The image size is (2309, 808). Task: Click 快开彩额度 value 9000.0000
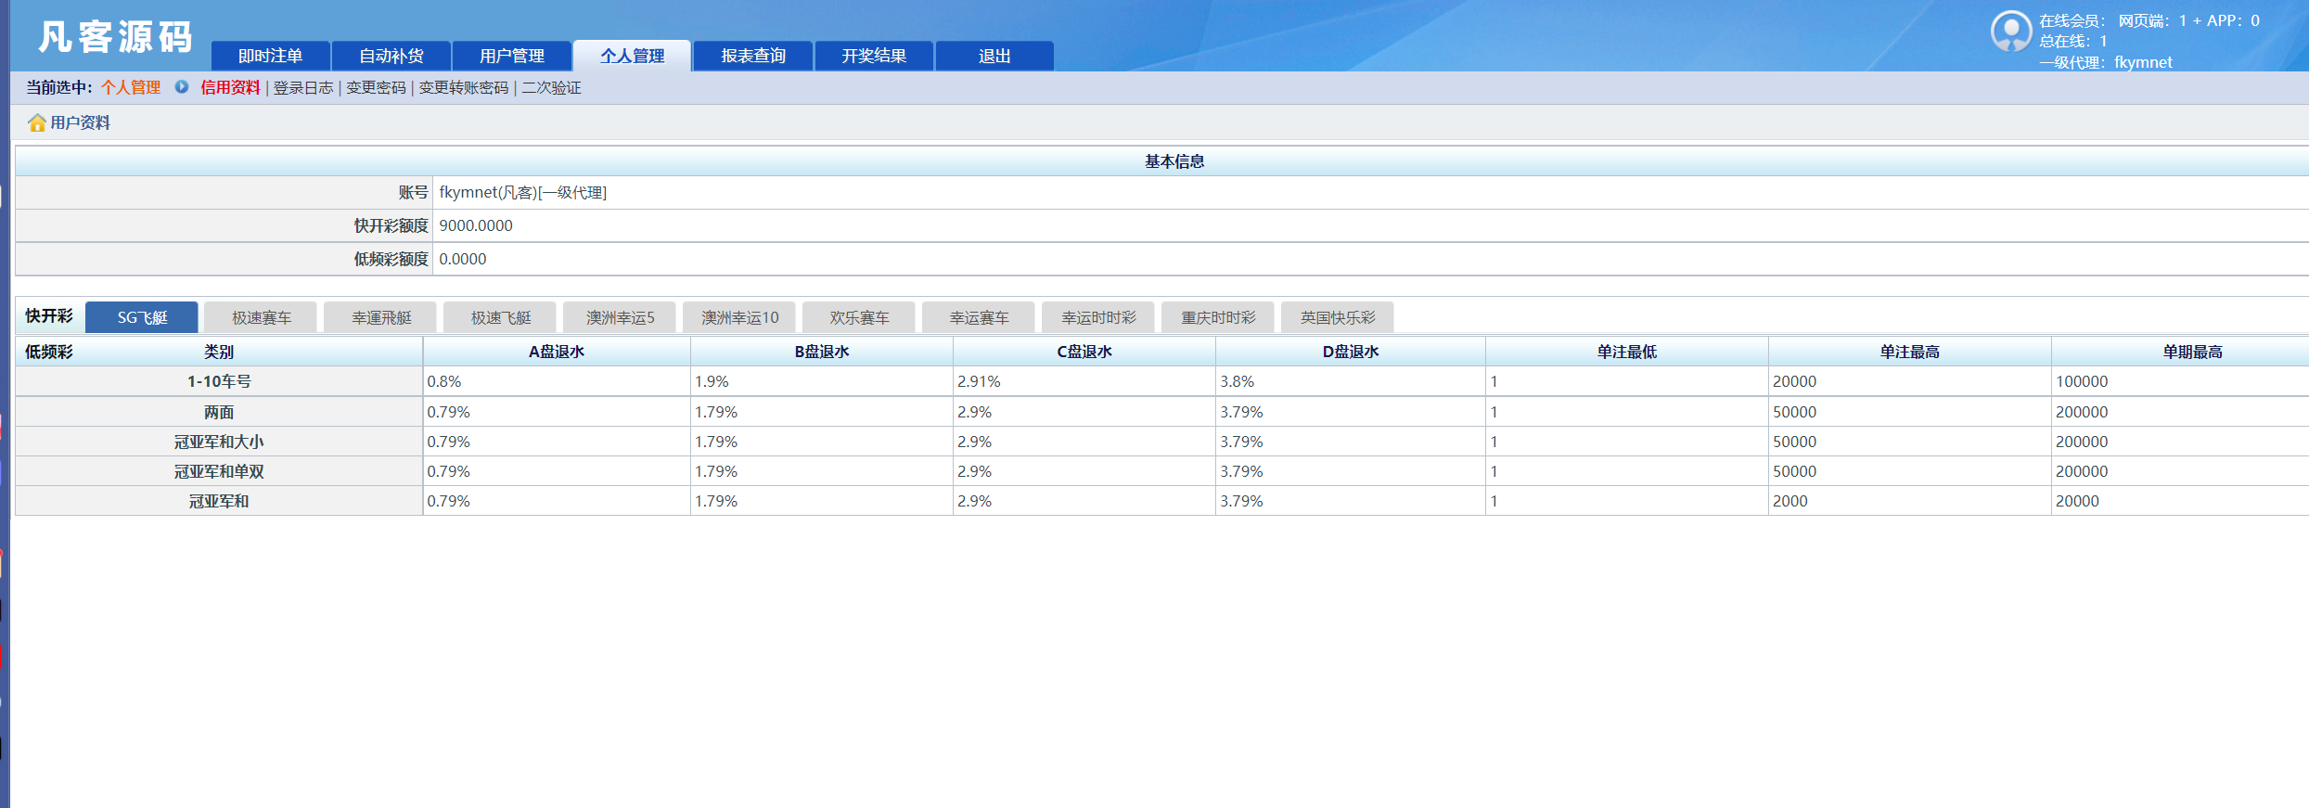[476, 225]
